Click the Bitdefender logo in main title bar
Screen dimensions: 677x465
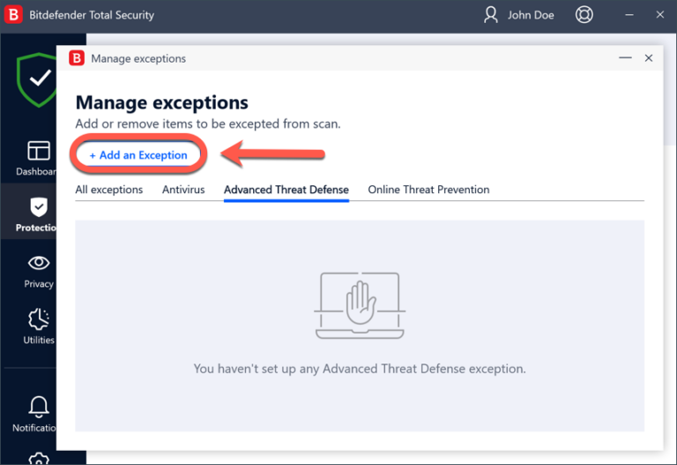tap(13, 14)
